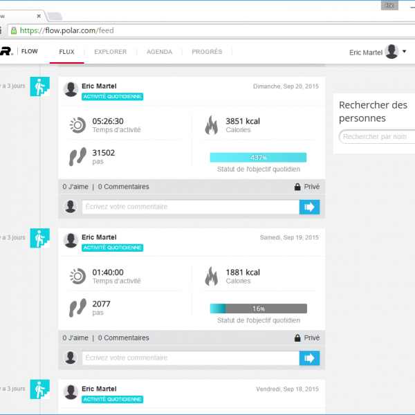
Task: Click the Privé lock on the Sep 20 post
Action: coord(297,187)
